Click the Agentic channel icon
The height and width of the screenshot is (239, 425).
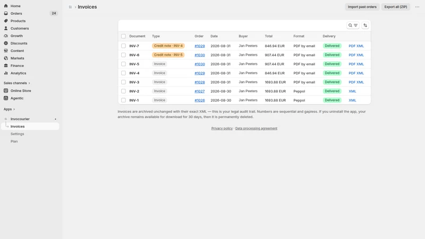point(6,98)
